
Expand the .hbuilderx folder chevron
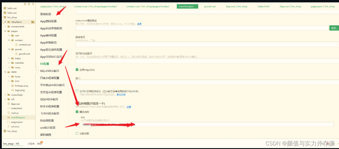[x=5, y=22]
